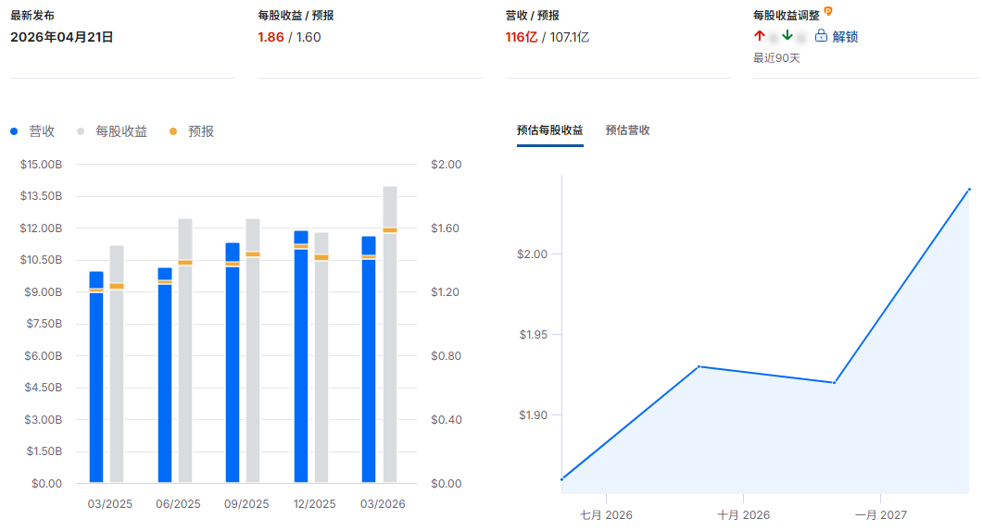Image resolution: width=982 pixels, height=531 pixels.
Task: Click the 03/2025 axis label
Action: tap(109, 504)
